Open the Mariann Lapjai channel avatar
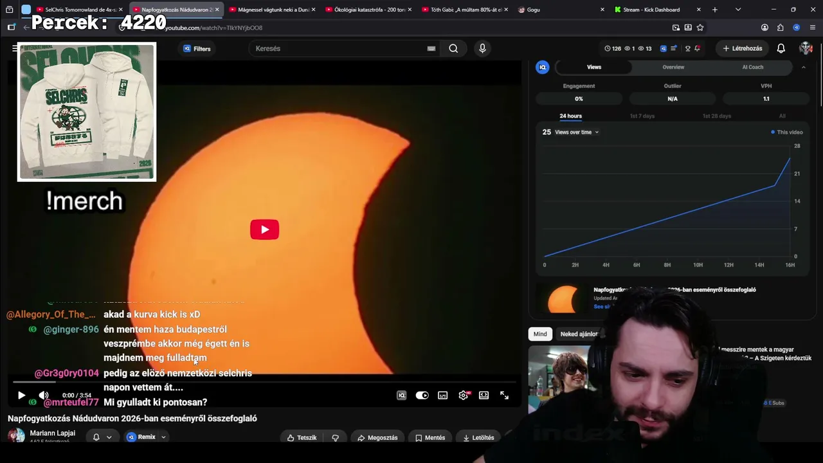The image size is (823, 463). [16, 437]
